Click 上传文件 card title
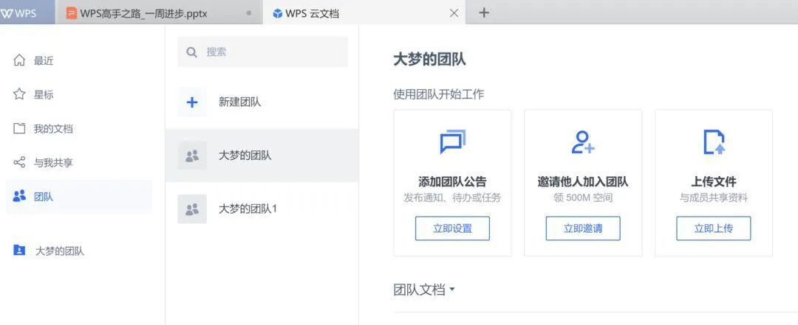798x325 pixels. (x=714, y=182)
